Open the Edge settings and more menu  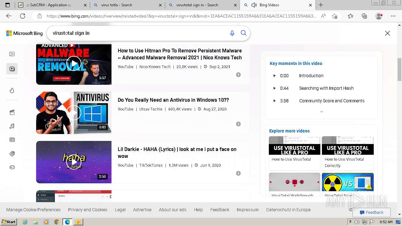click(393, 16)
